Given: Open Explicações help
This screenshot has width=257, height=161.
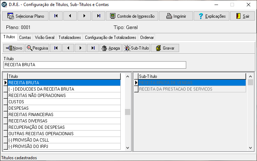Looking at the screenshot, I should (211, 16).
